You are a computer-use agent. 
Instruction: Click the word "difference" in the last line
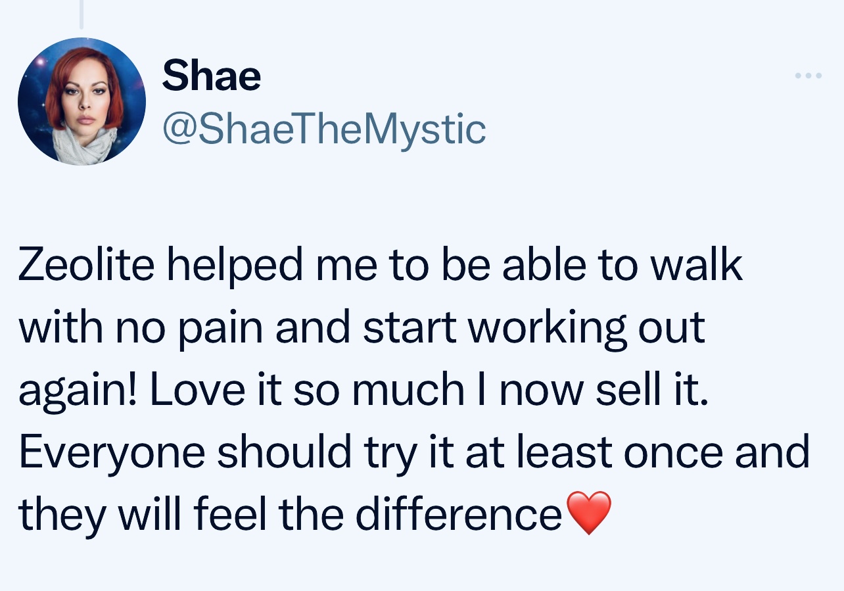(458, 515)
